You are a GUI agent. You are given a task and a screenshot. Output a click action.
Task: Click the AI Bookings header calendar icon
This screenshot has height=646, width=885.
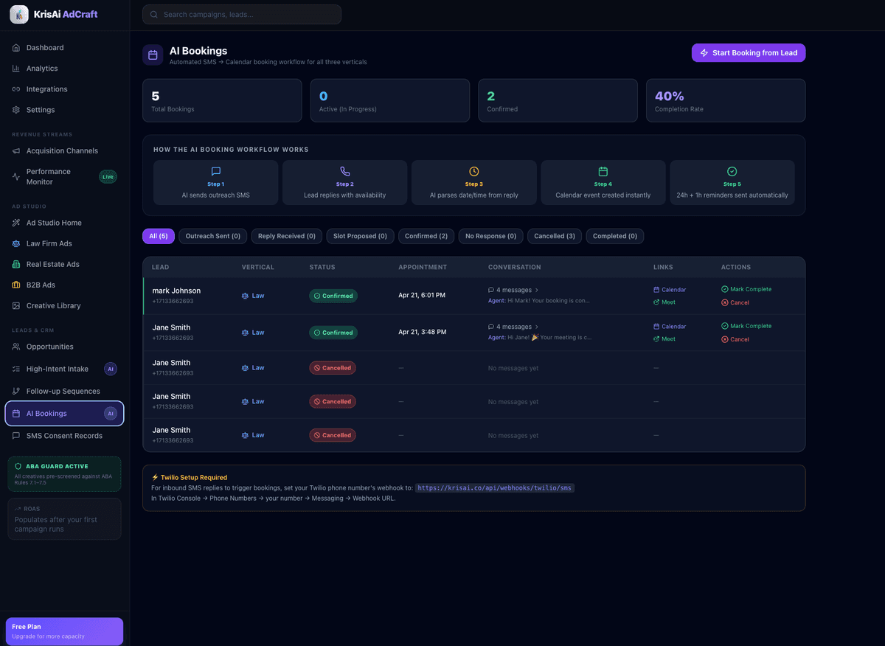[x=153, y=55]
